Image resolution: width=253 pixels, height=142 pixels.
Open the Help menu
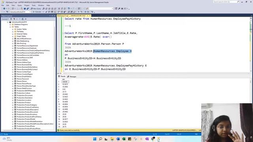pos(48,5)
